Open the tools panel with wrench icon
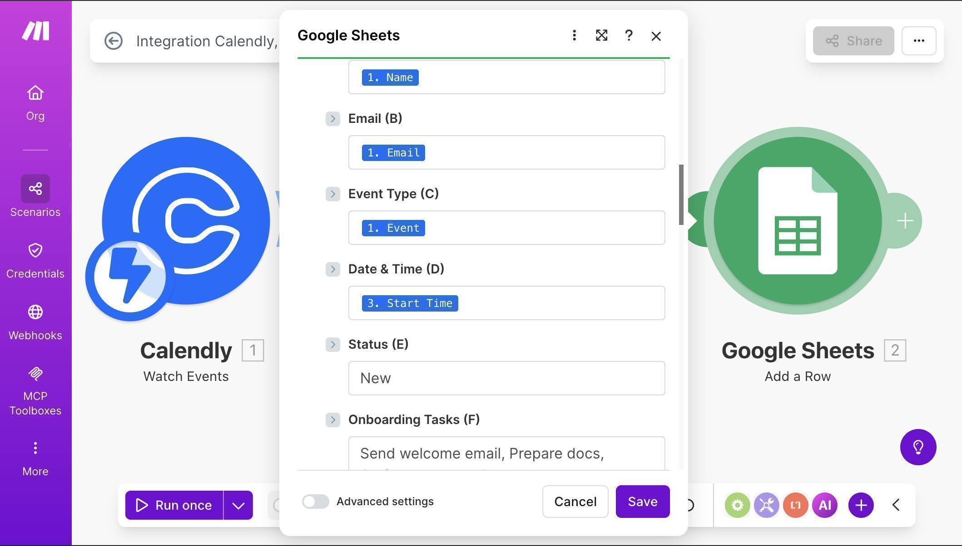 coord(766,505)
